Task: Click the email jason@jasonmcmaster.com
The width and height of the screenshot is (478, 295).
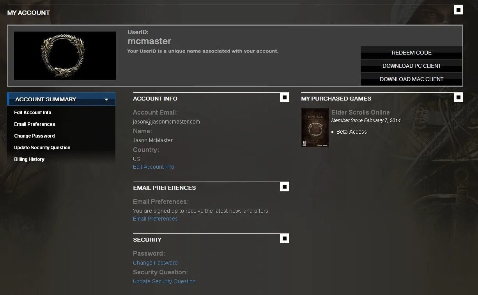Action: (x=166, y=122)
